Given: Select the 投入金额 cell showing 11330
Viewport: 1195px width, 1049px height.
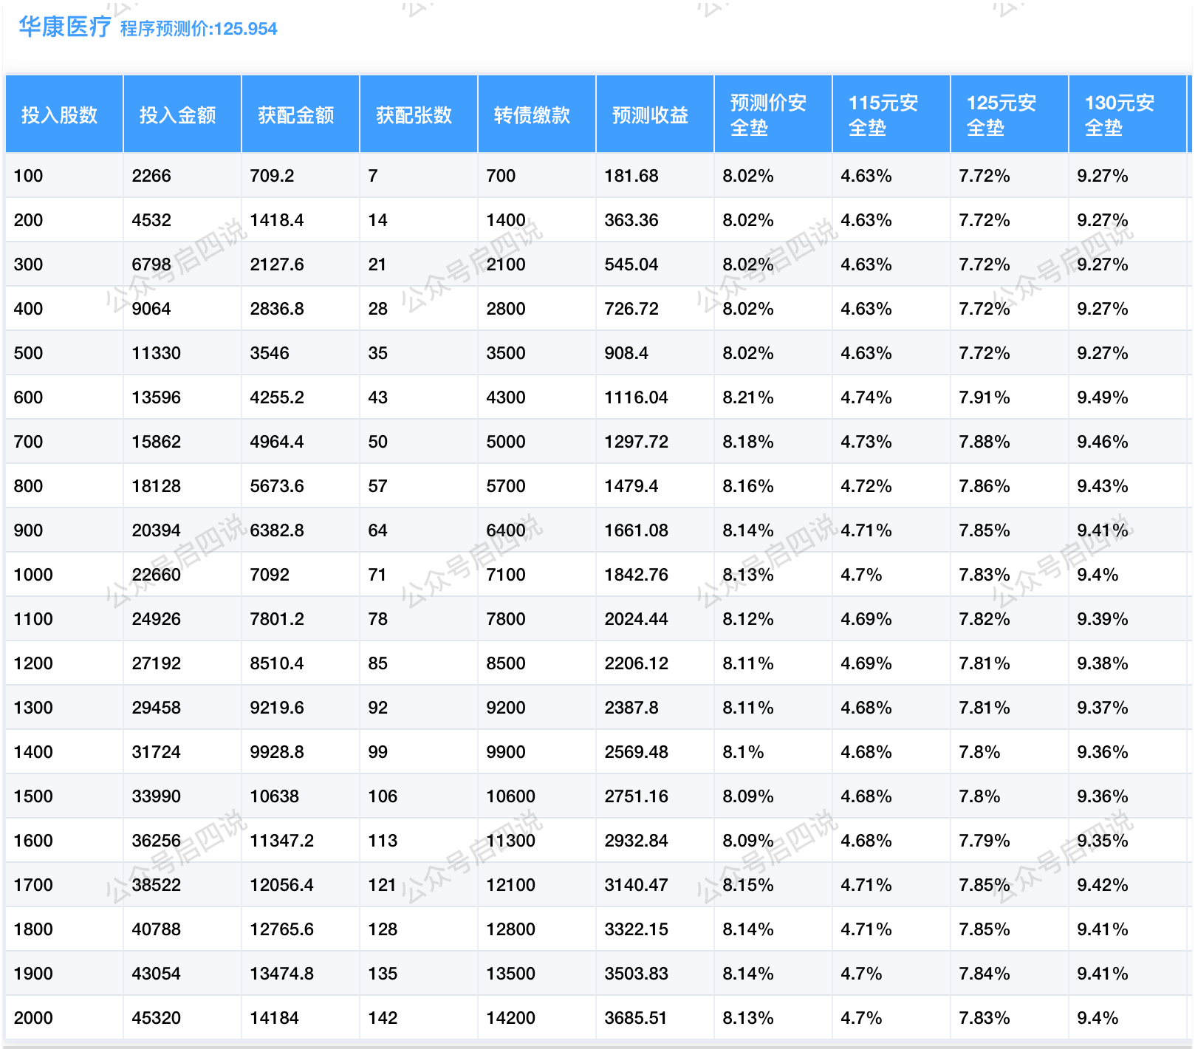Looking at the screenshot, I should point(156,353).
